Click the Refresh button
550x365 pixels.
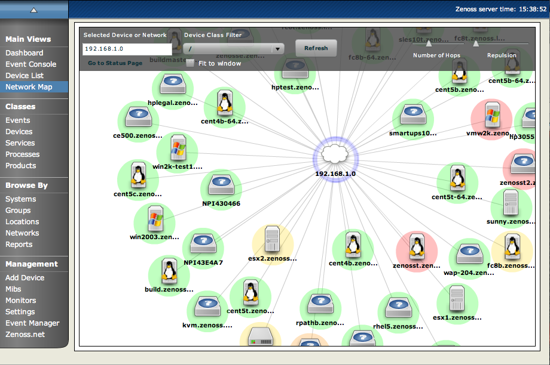316,48
